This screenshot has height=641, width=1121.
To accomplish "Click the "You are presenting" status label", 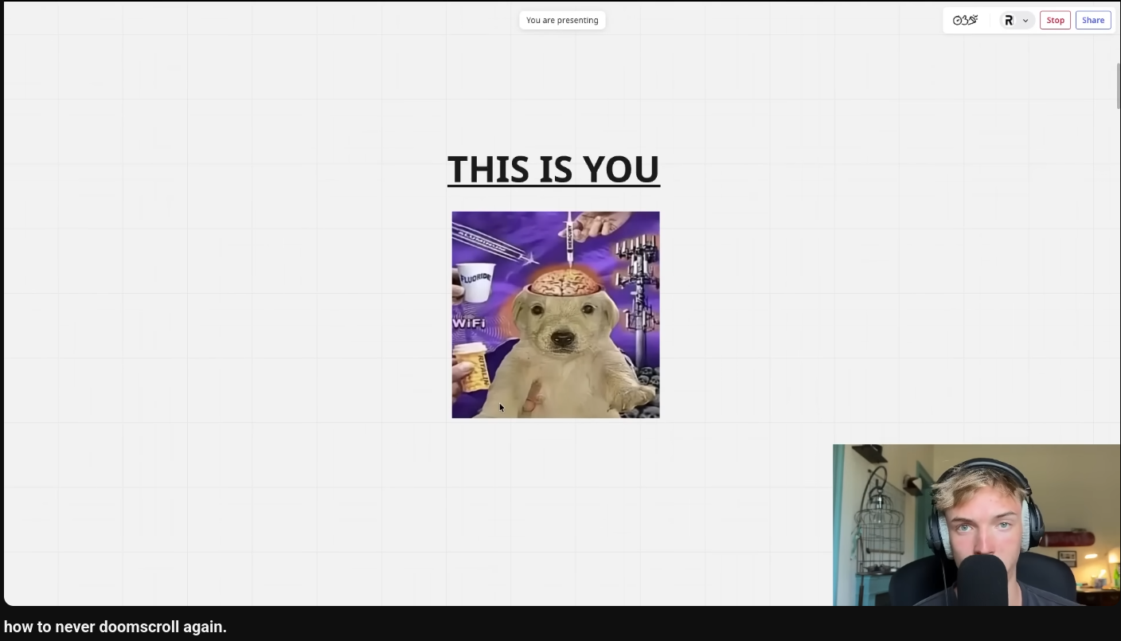I will point(562,20).
